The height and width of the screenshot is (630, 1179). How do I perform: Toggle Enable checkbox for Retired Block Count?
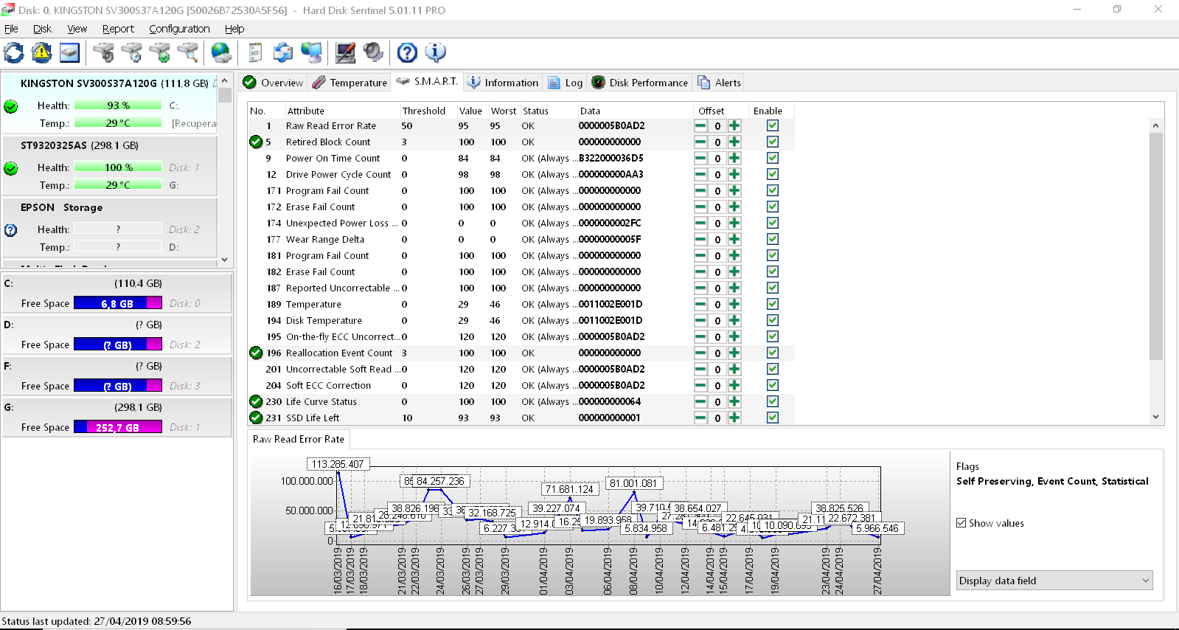click(773, 142)
